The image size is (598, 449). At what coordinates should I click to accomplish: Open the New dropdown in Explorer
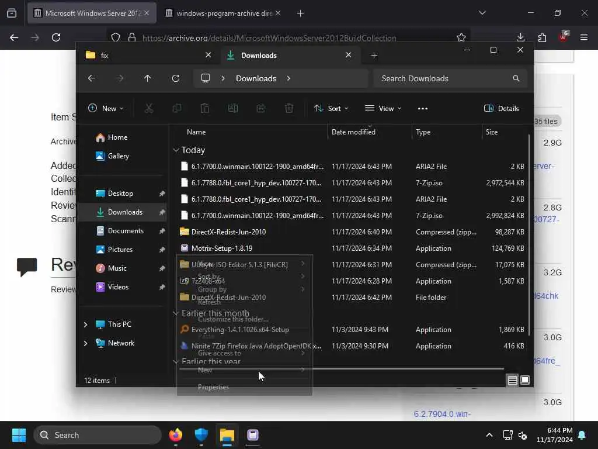106,108
